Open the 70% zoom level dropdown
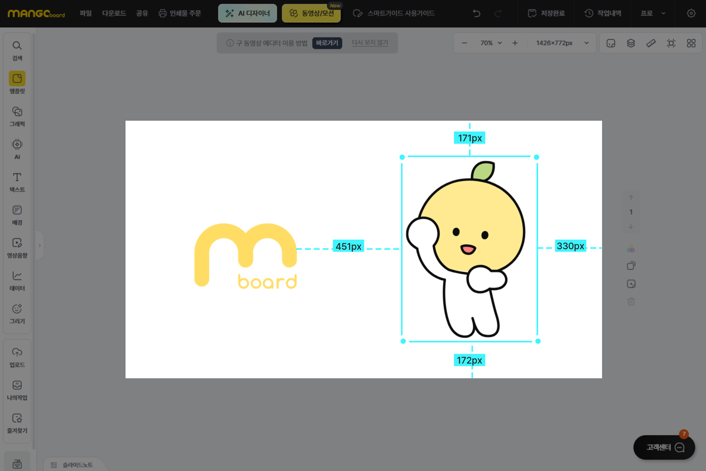The width and height of the screenshot is (706, 471). coord(491,43)
